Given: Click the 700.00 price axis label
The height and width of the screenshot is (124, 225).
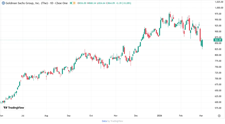Looking at the screenshot, I should click(x=218, y=79).
